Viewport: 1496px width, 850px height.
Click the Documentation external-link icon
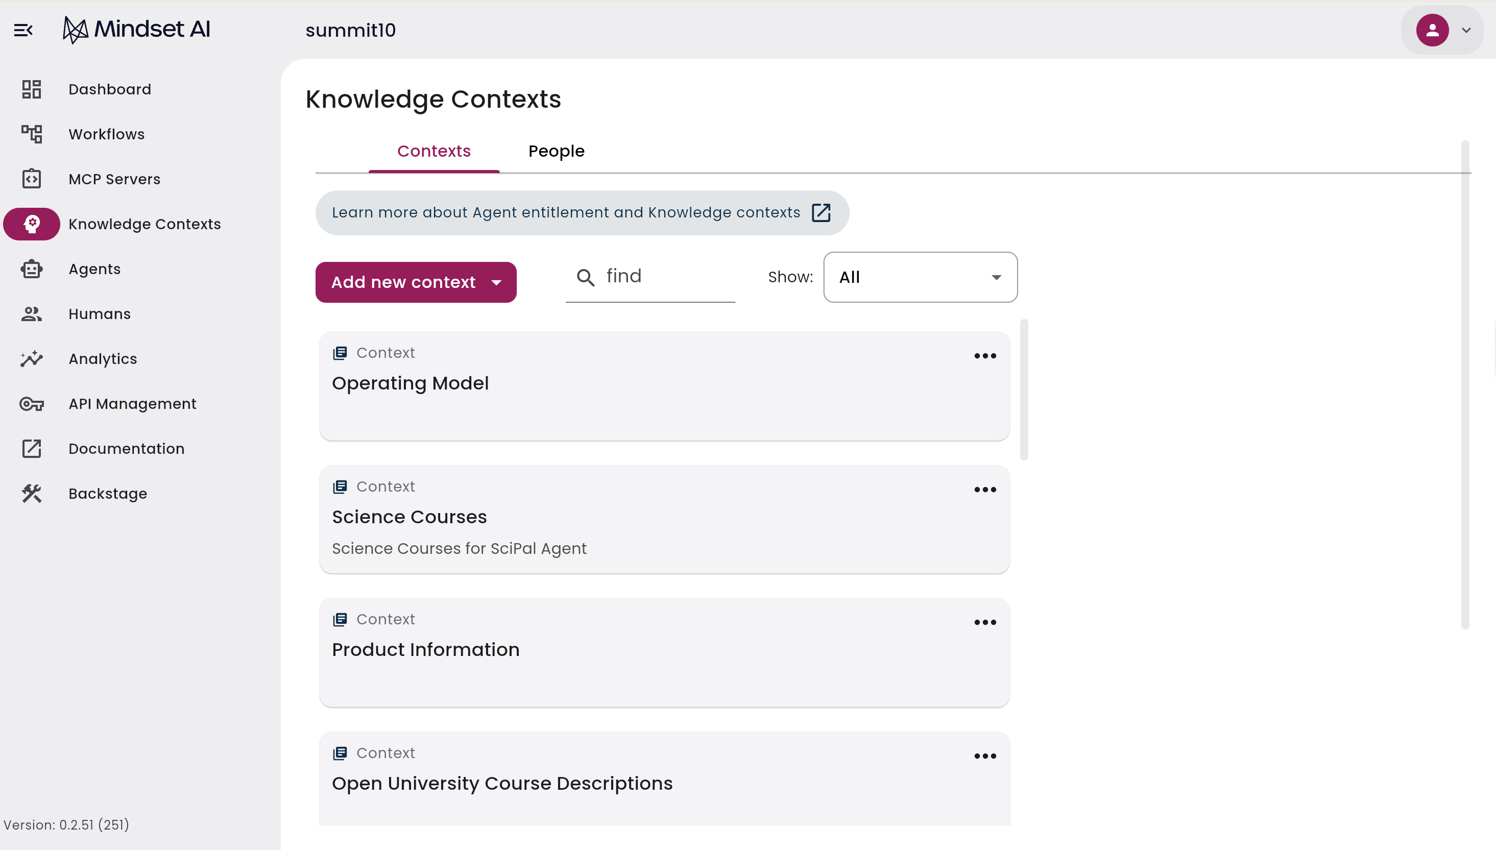[32, 449]
